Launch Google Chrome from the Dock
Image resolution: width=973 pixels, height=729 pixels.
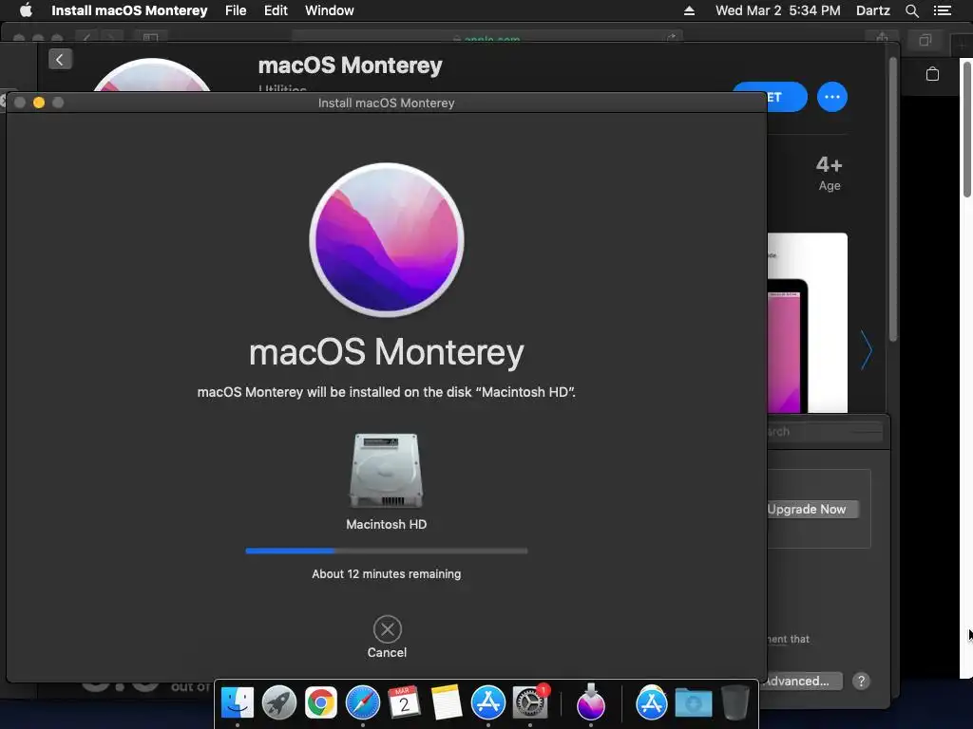[x=321, y=702]
